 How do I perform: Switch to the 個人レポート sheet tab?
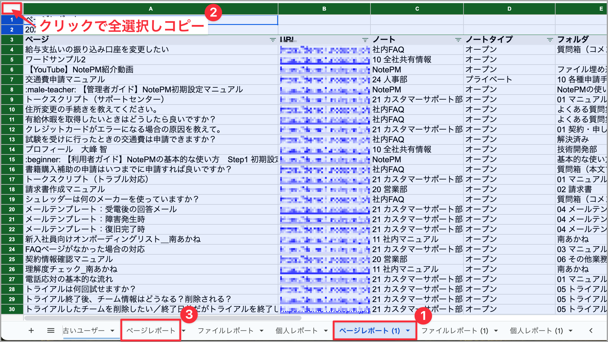coord(297,331)
